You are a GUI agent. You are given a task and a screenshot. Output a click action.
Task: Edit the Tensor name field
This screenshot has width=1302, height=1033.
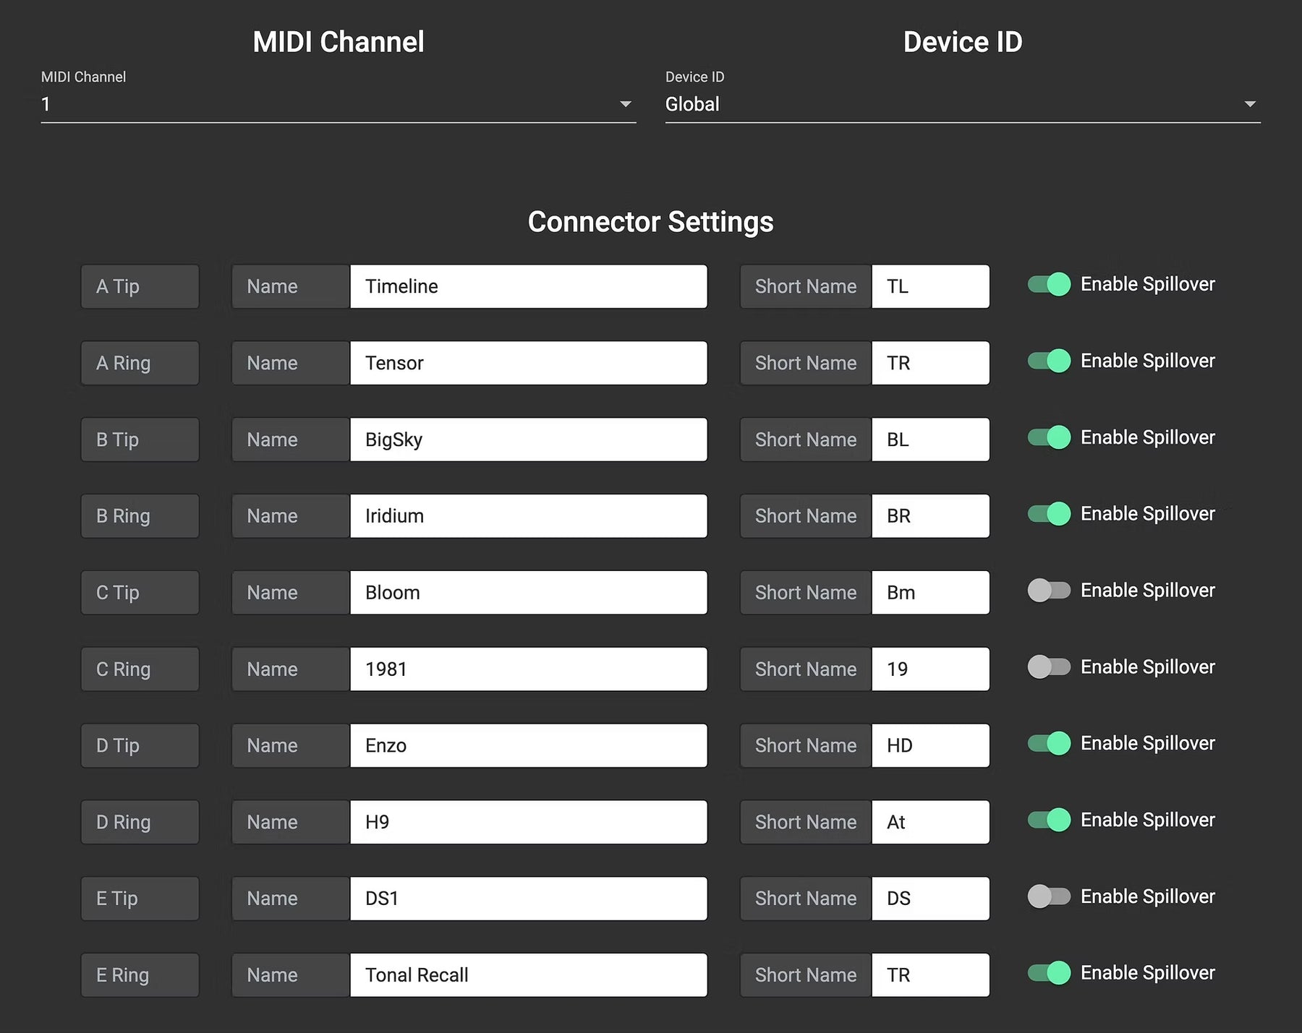[529, 363]
